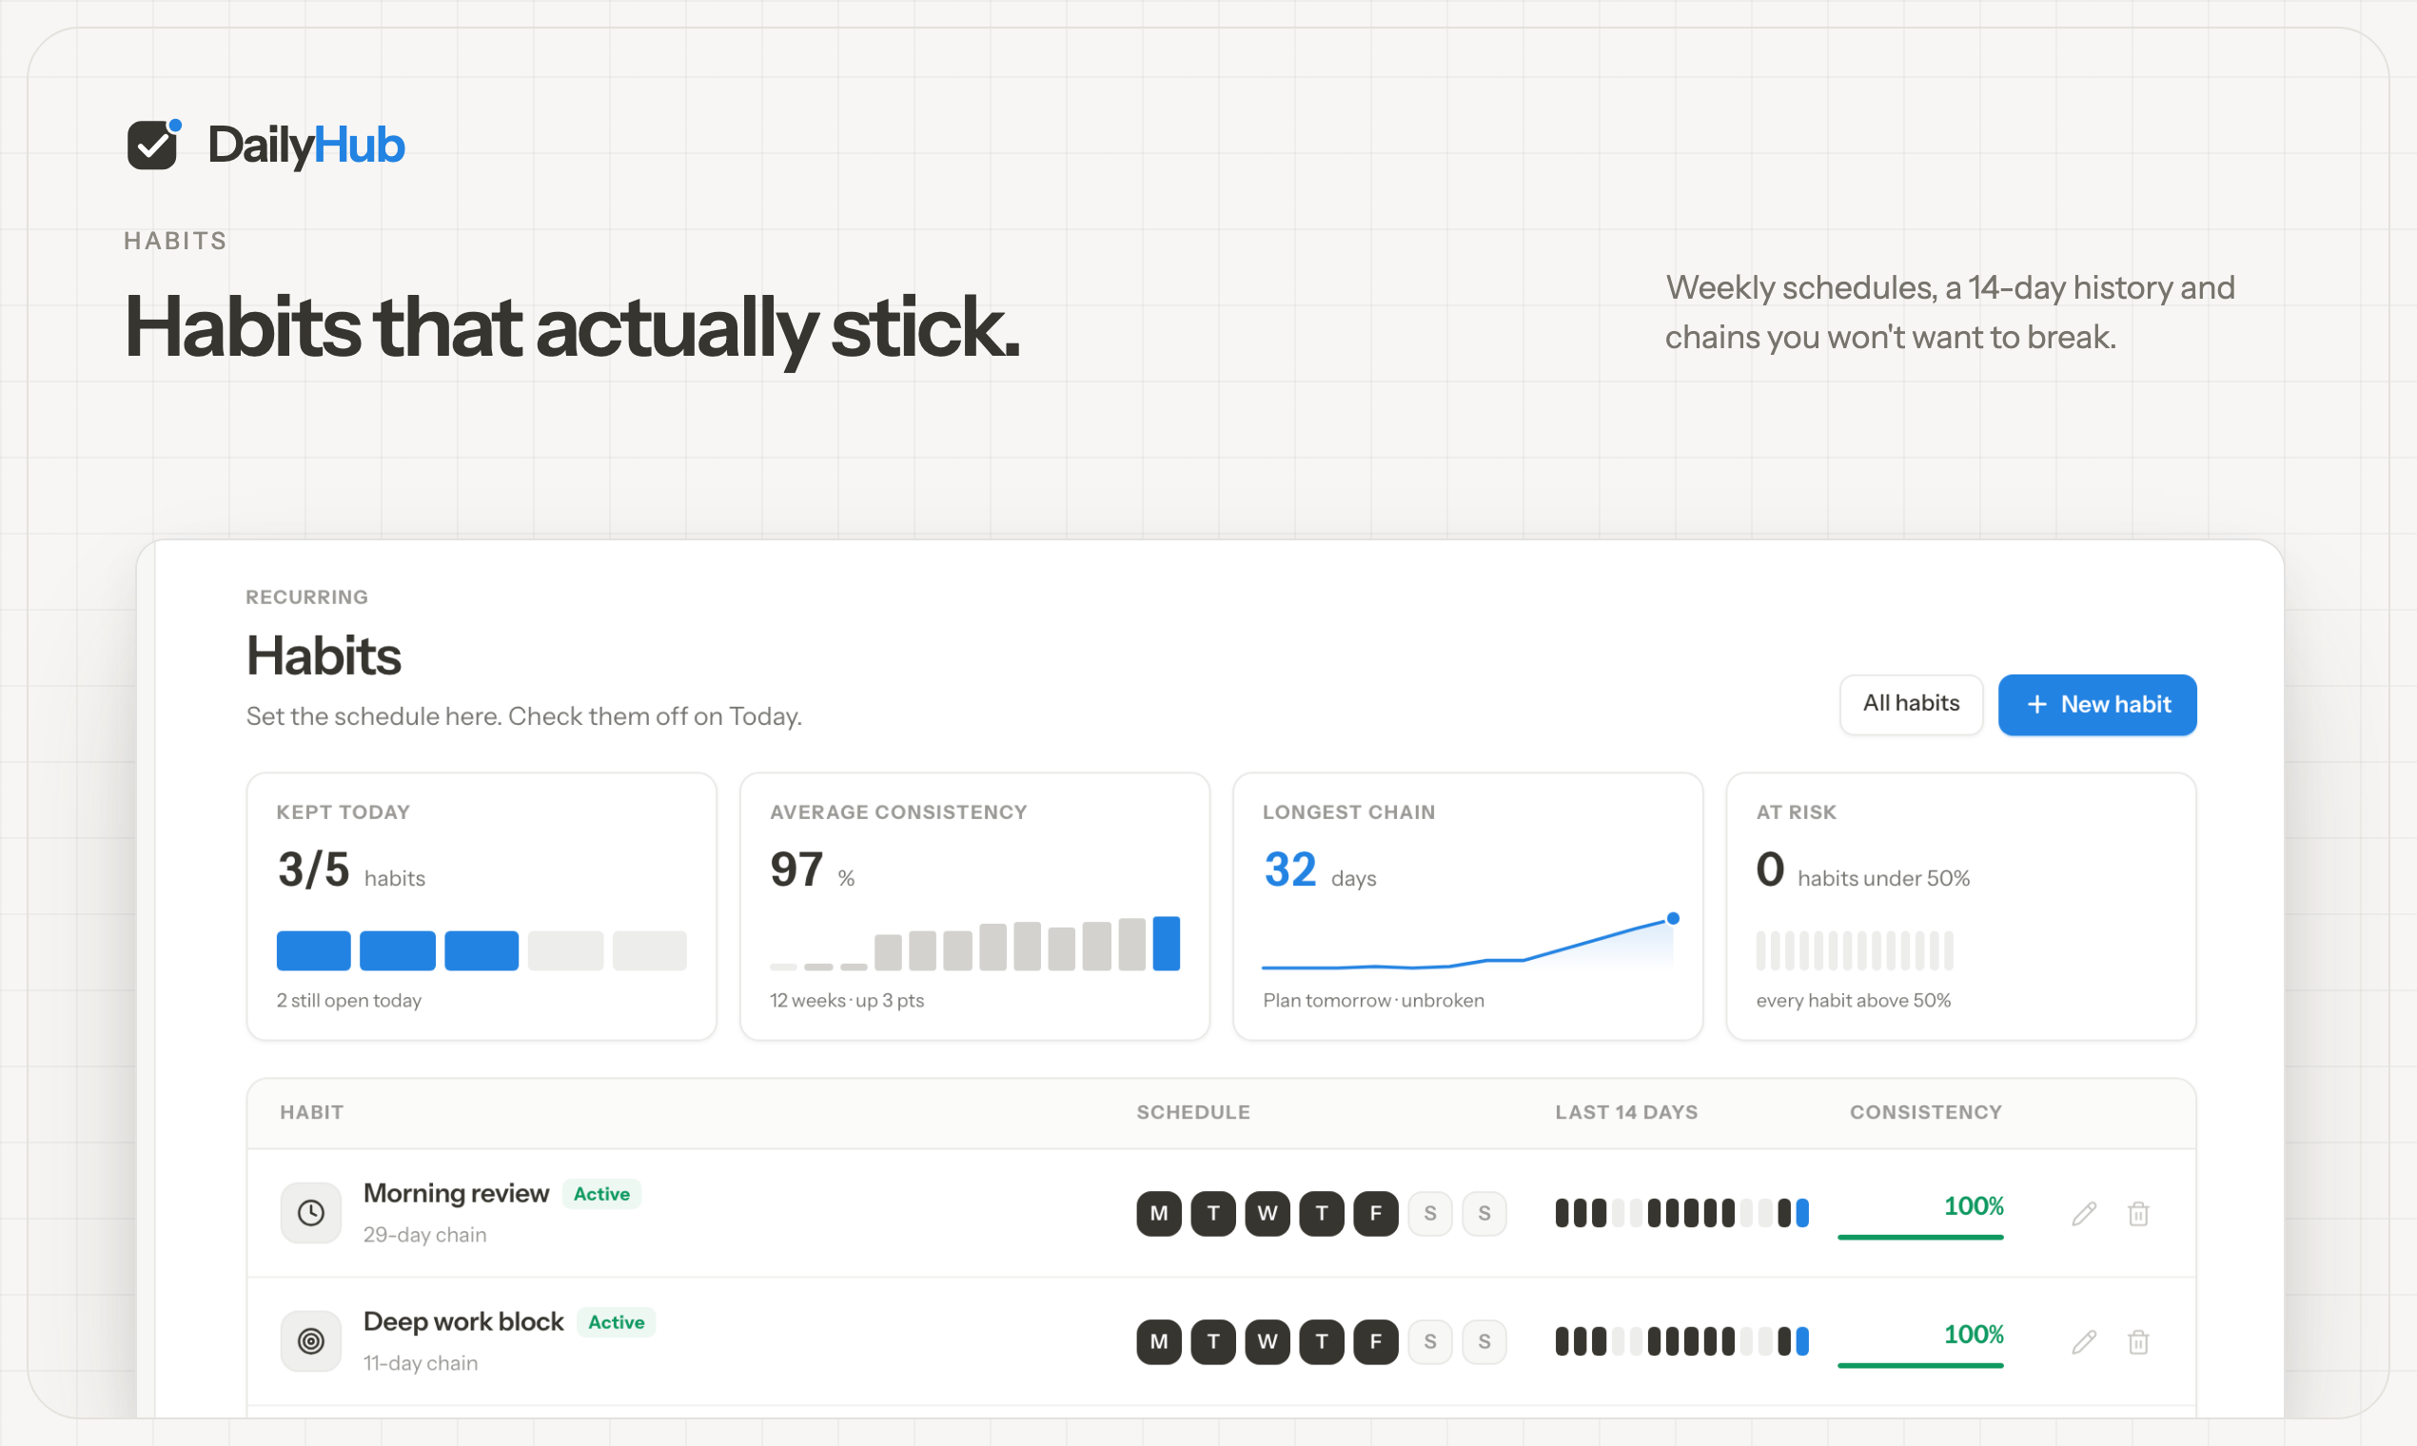Click the Active badge on Deep work block
Viewport: 2417px width, 1446px height.
click(x=616, y=1322)
